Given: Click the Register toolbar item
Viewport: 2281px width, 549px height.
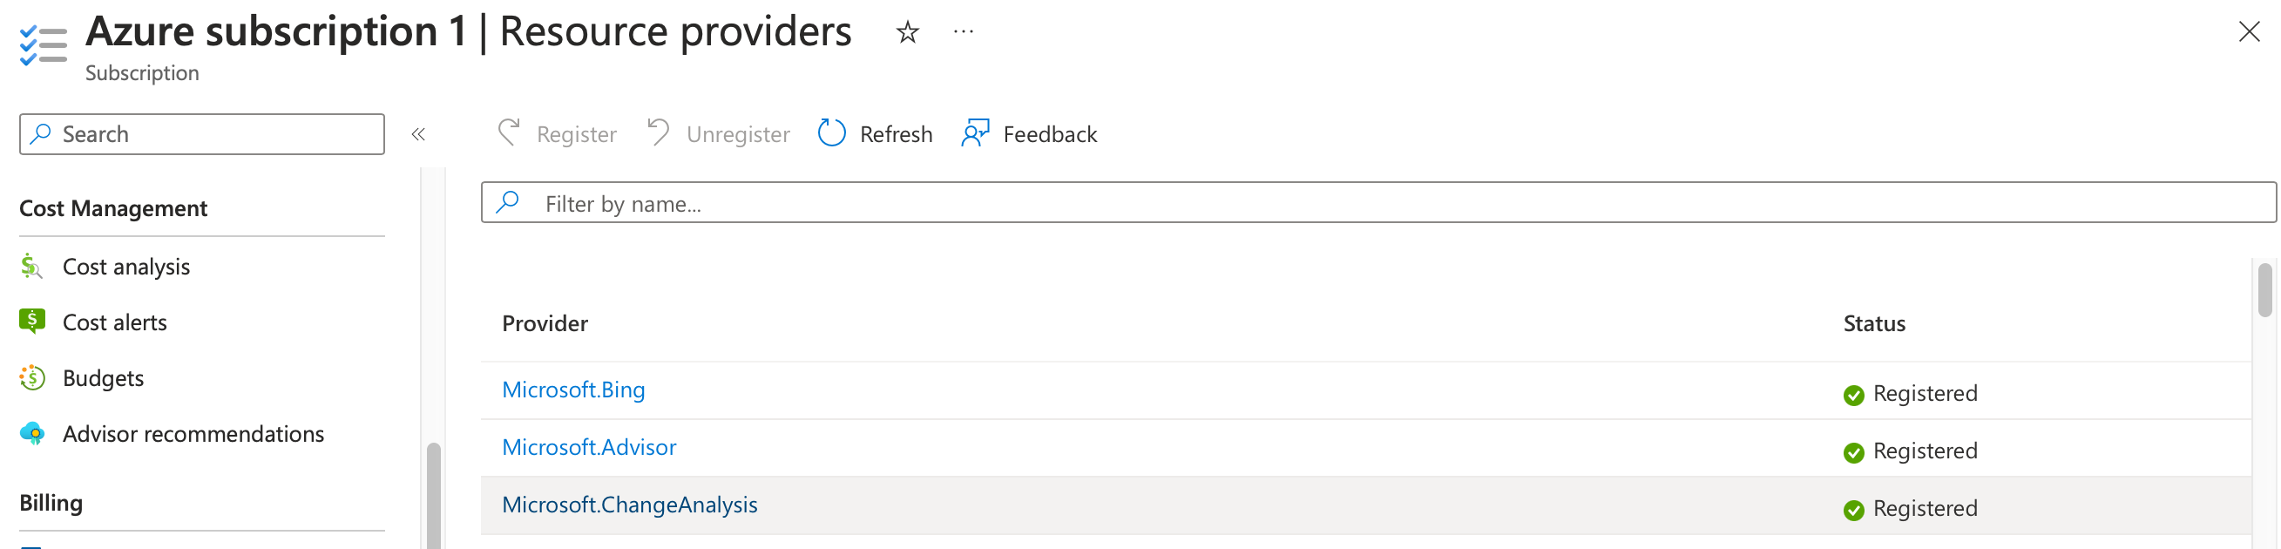Looking at the screenshot, I should [x=557, y=132].
